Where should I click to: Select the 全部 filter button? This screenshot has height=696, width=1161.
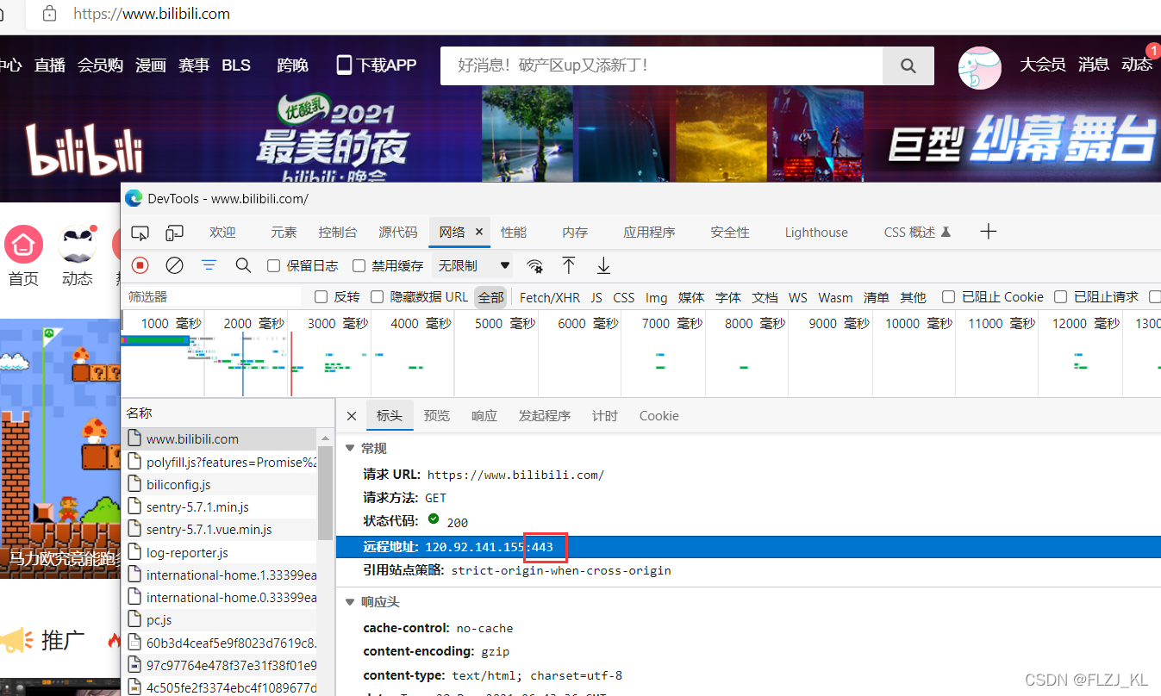point(491,297)
